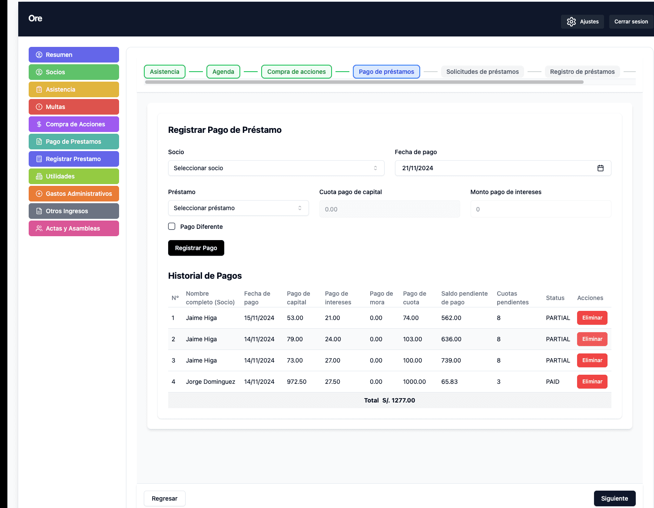Click the name Jorge Dominguez in table
The width and height of the screenshot is (654, 508).
coord(210,382)
